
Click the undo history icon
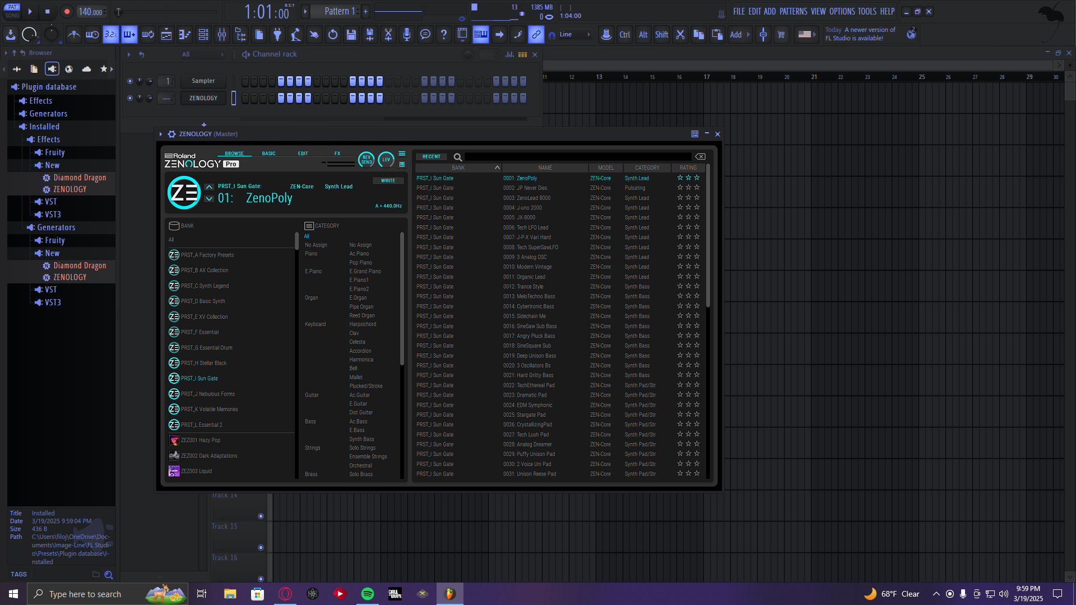tap(333, 35)
